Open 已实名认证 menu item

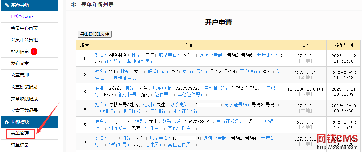(x=22, y=17)
